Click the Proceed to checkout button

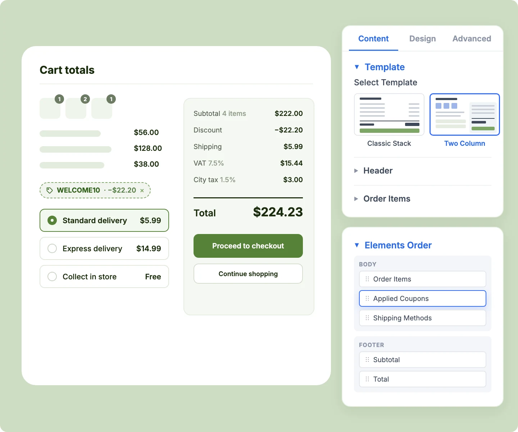tap(248, 246)
